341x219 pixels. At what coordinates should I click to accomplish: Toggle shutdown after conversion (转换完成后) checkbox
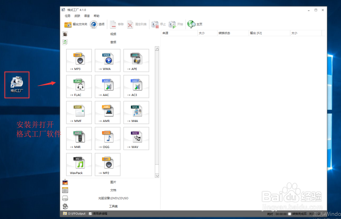(290, 214)
